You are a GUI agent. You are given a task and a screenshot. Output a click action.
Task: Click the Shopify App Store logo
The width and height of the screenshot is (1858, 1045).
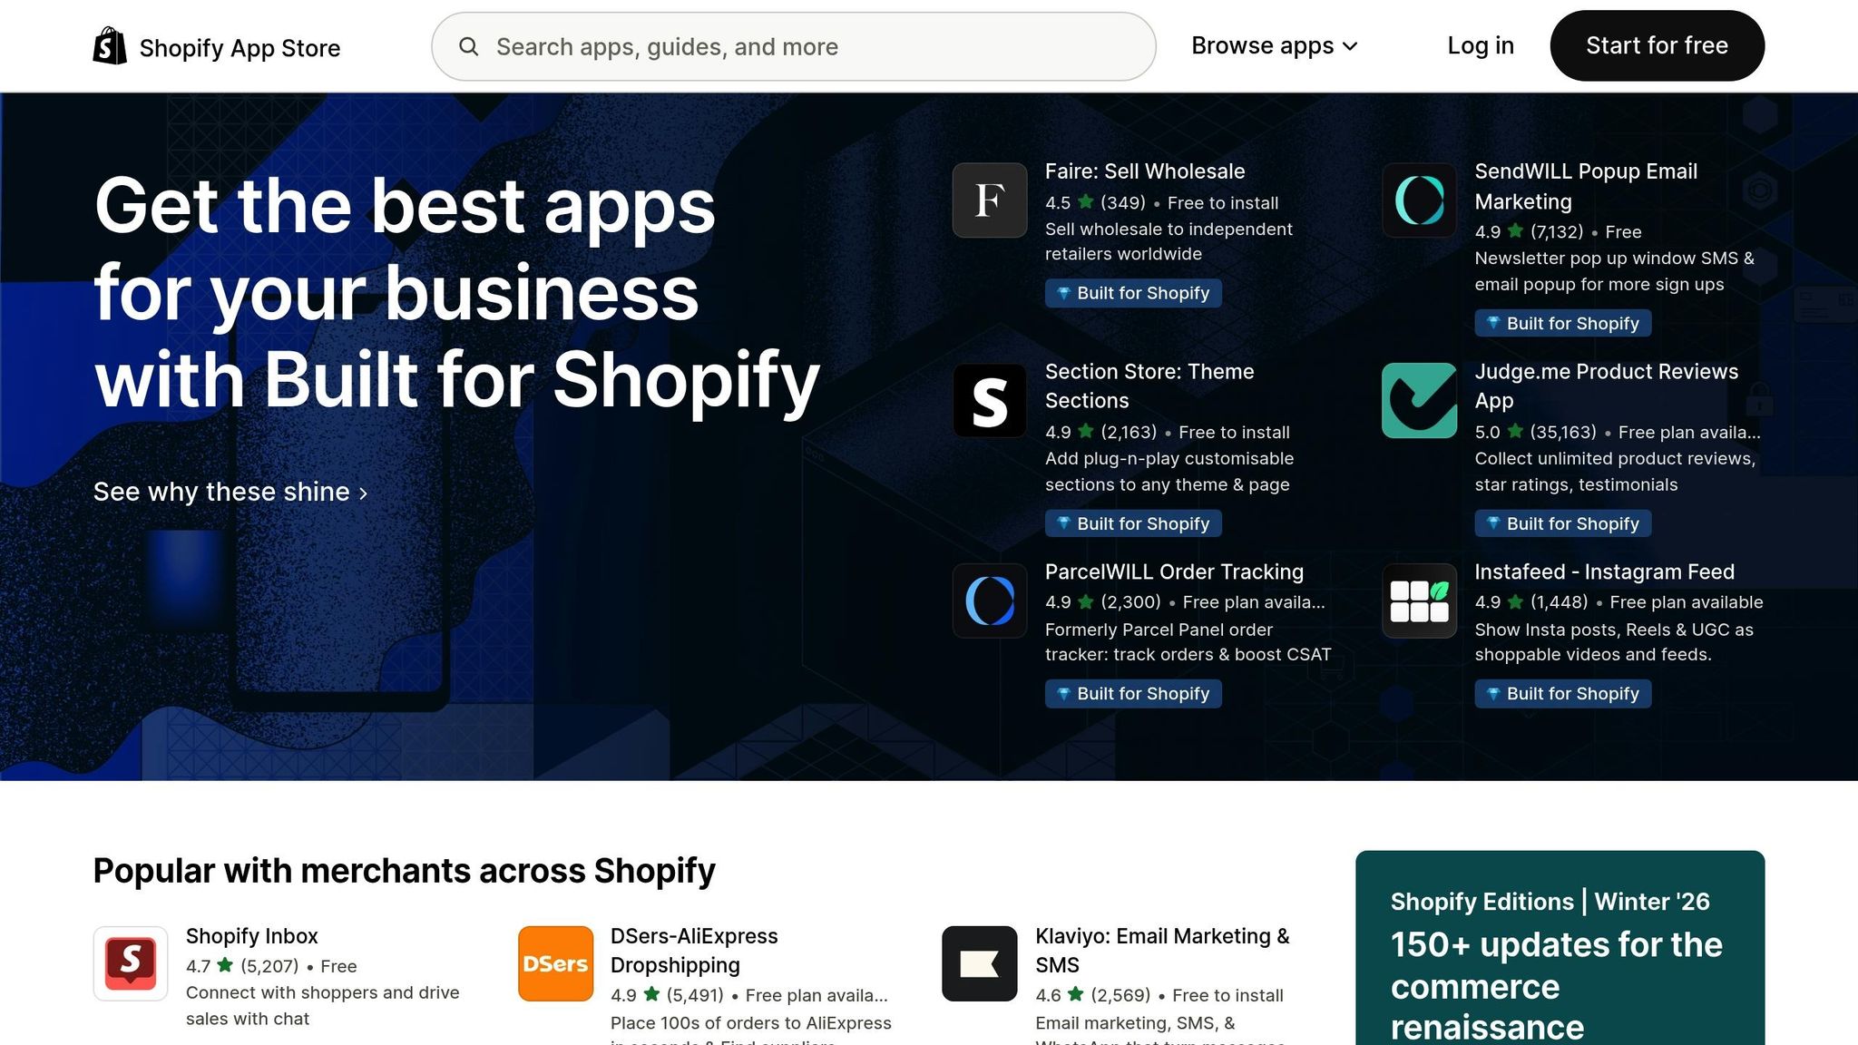215,46
